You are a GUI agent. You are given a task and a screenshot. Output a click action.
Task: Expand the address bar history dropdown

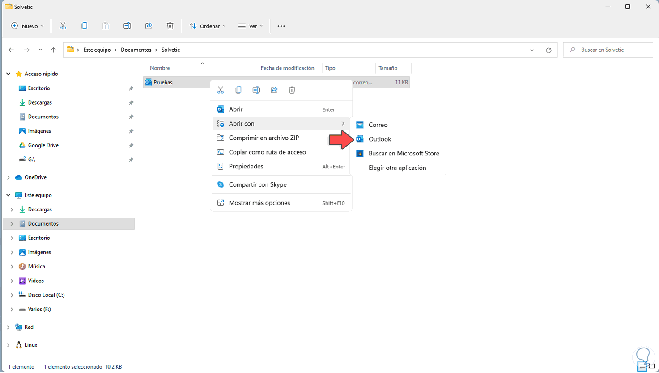532,50
